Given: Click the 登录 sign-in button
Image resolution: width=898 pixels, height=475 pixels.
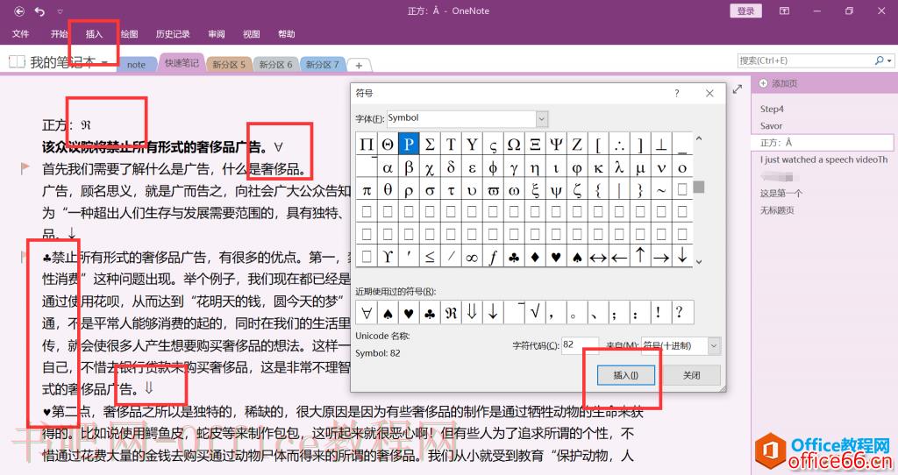Looking at the screenshot, I should [745, 11].
